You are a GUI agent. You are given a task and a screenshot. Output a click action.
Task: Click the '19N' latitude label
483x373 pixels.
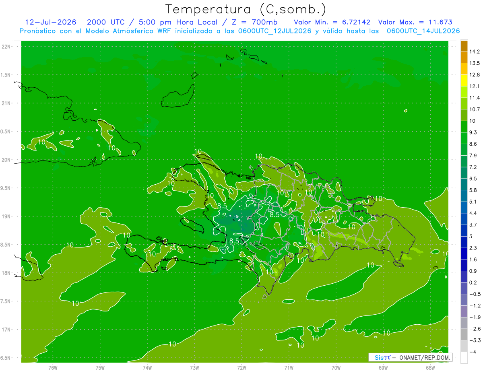coord(6,216)
